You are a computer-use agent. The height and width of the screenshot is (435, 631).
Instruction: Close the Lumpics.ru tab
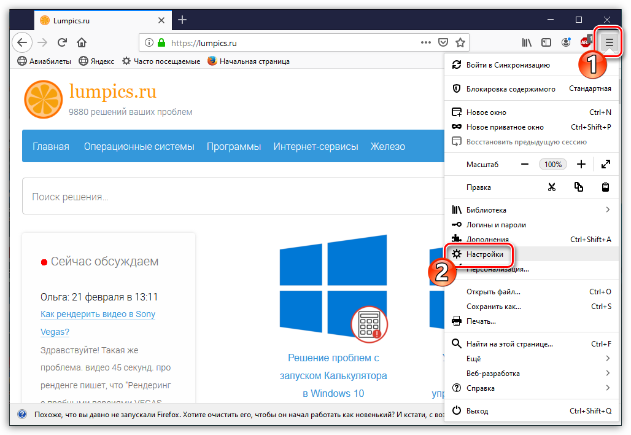(161, 20)
